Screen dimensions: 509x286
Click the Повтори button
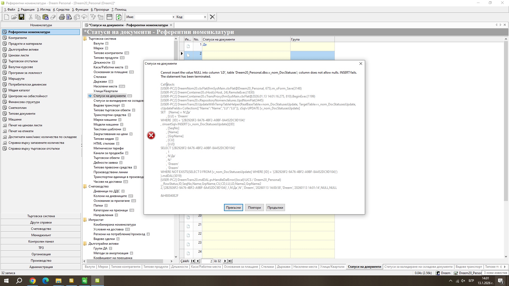coord(254,208)
